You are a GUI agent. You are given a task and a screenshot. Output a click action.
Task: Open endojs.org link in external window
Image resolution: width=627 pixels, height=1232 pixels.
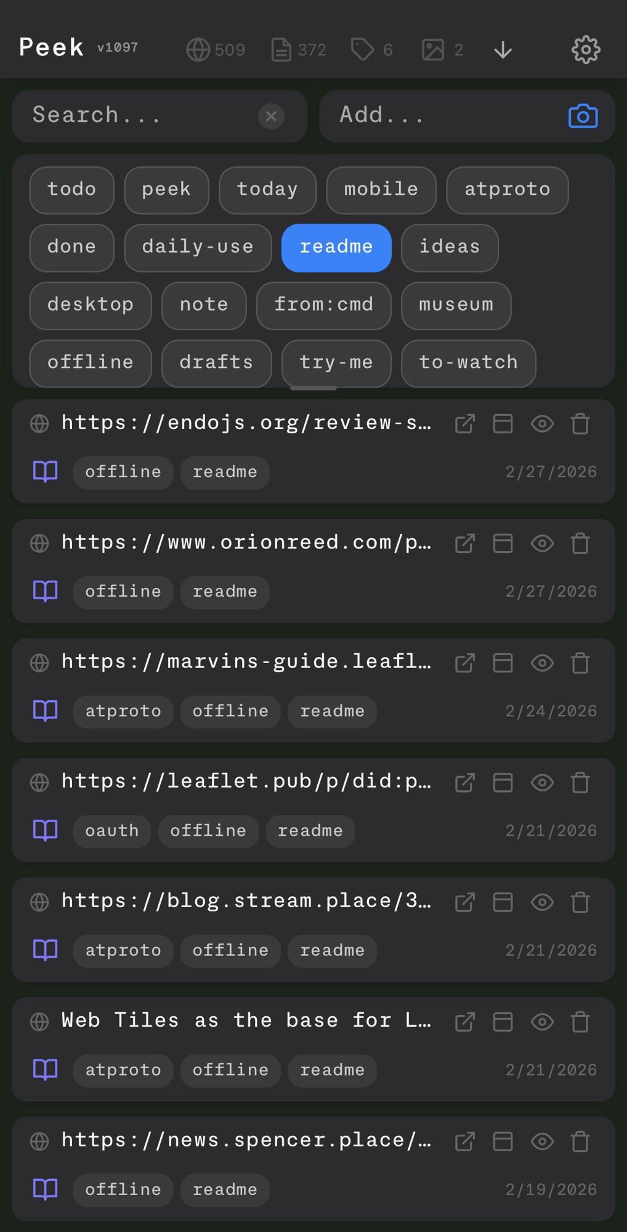tap(465, 424)
